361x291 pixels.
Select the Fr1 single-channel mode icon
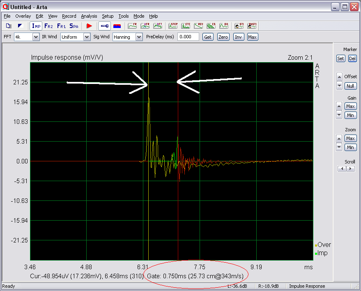click(61, 26)
